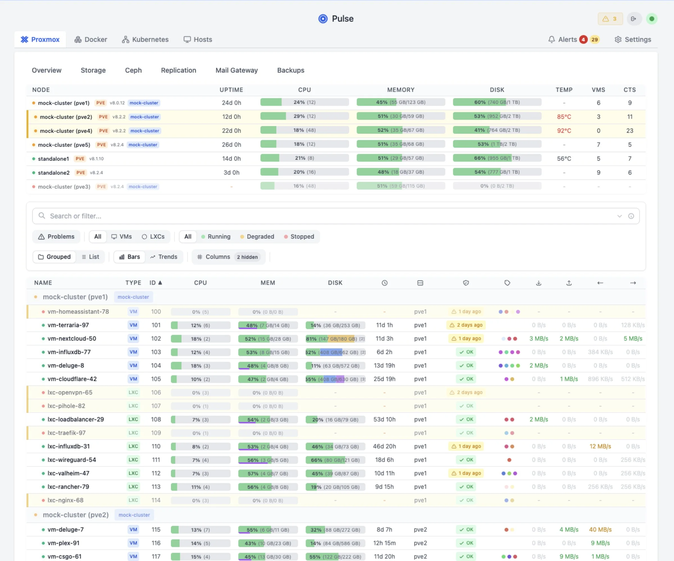This screenshot has height=561, width=674.
Task: Switch to the Docker tab
Action: [91, 39]
